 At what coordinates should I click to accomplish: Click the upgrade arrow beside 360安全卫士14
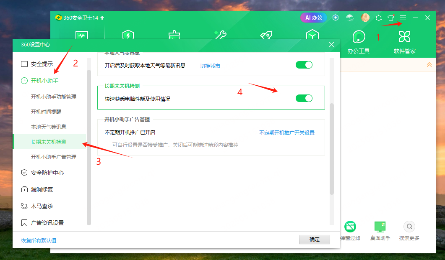click(102, 18)
